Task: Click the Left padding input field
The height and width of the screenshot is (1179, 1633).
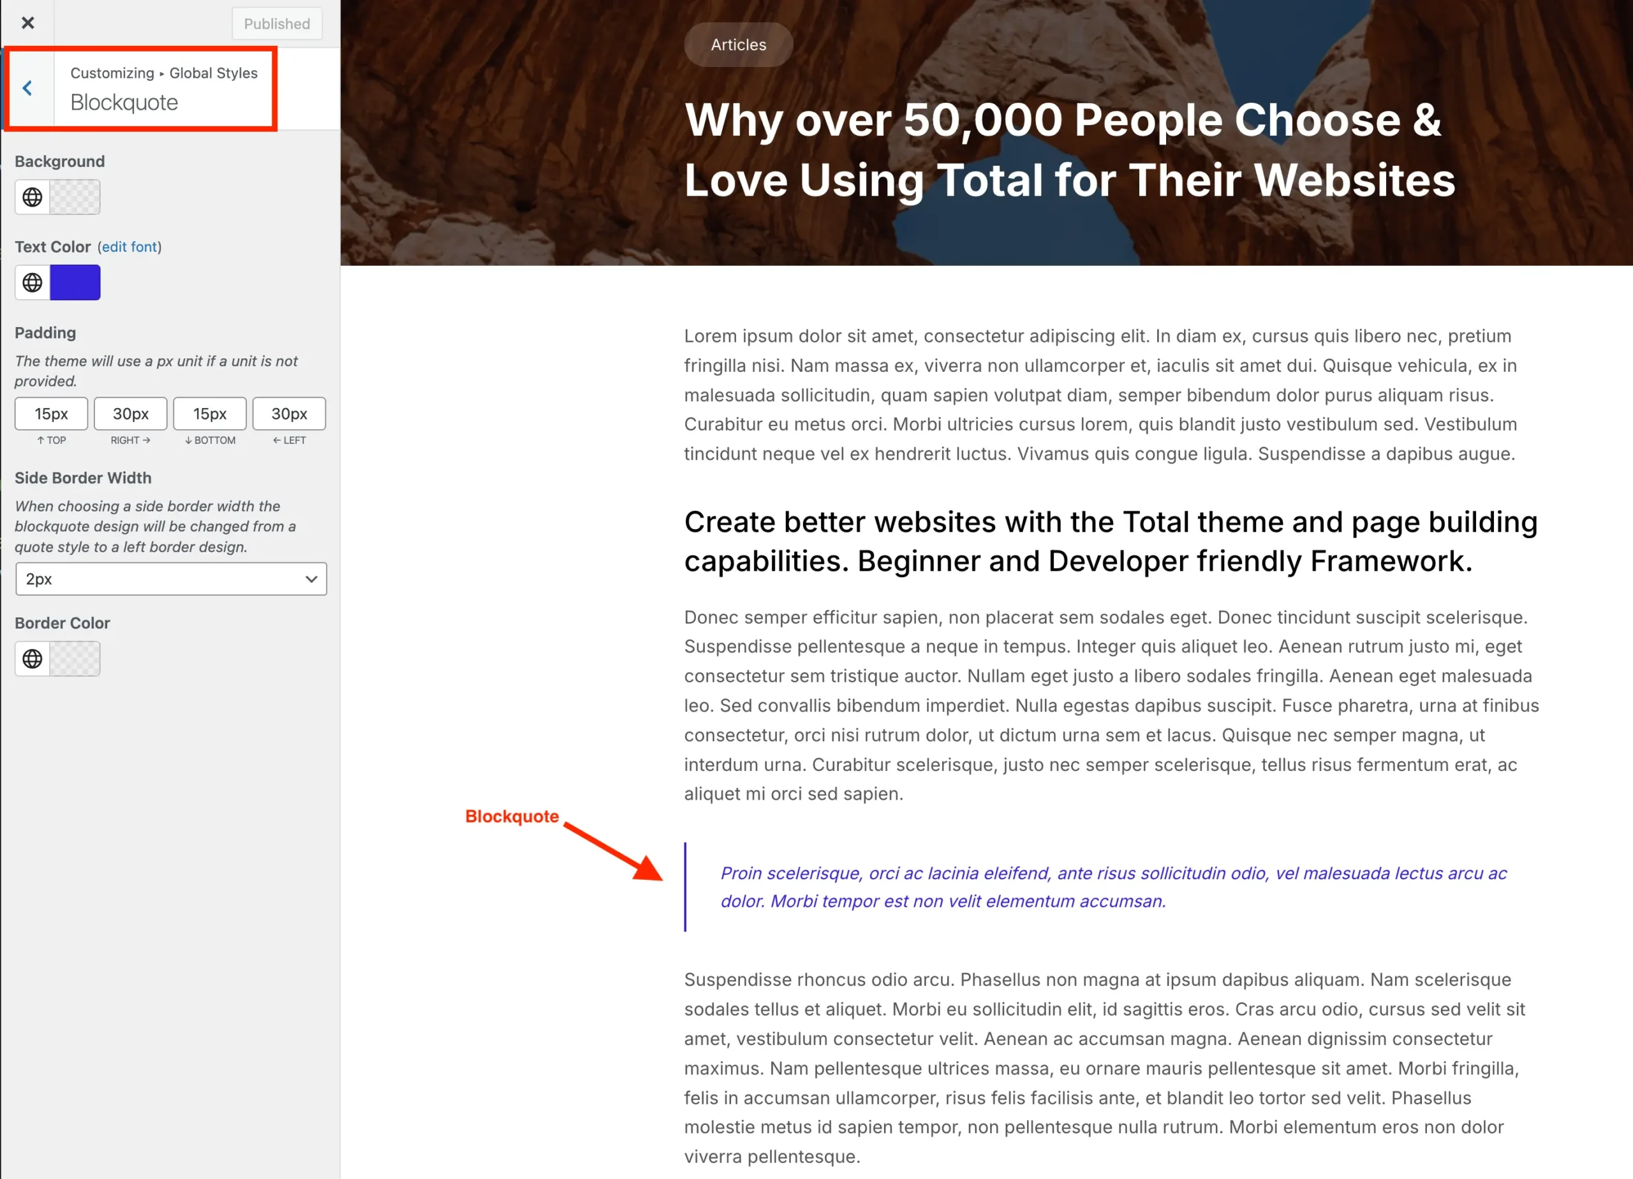Action: (289, 414)
